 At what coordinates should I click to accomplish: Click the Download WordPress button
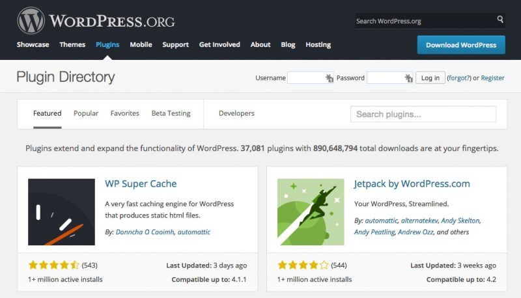click(461, 45)
